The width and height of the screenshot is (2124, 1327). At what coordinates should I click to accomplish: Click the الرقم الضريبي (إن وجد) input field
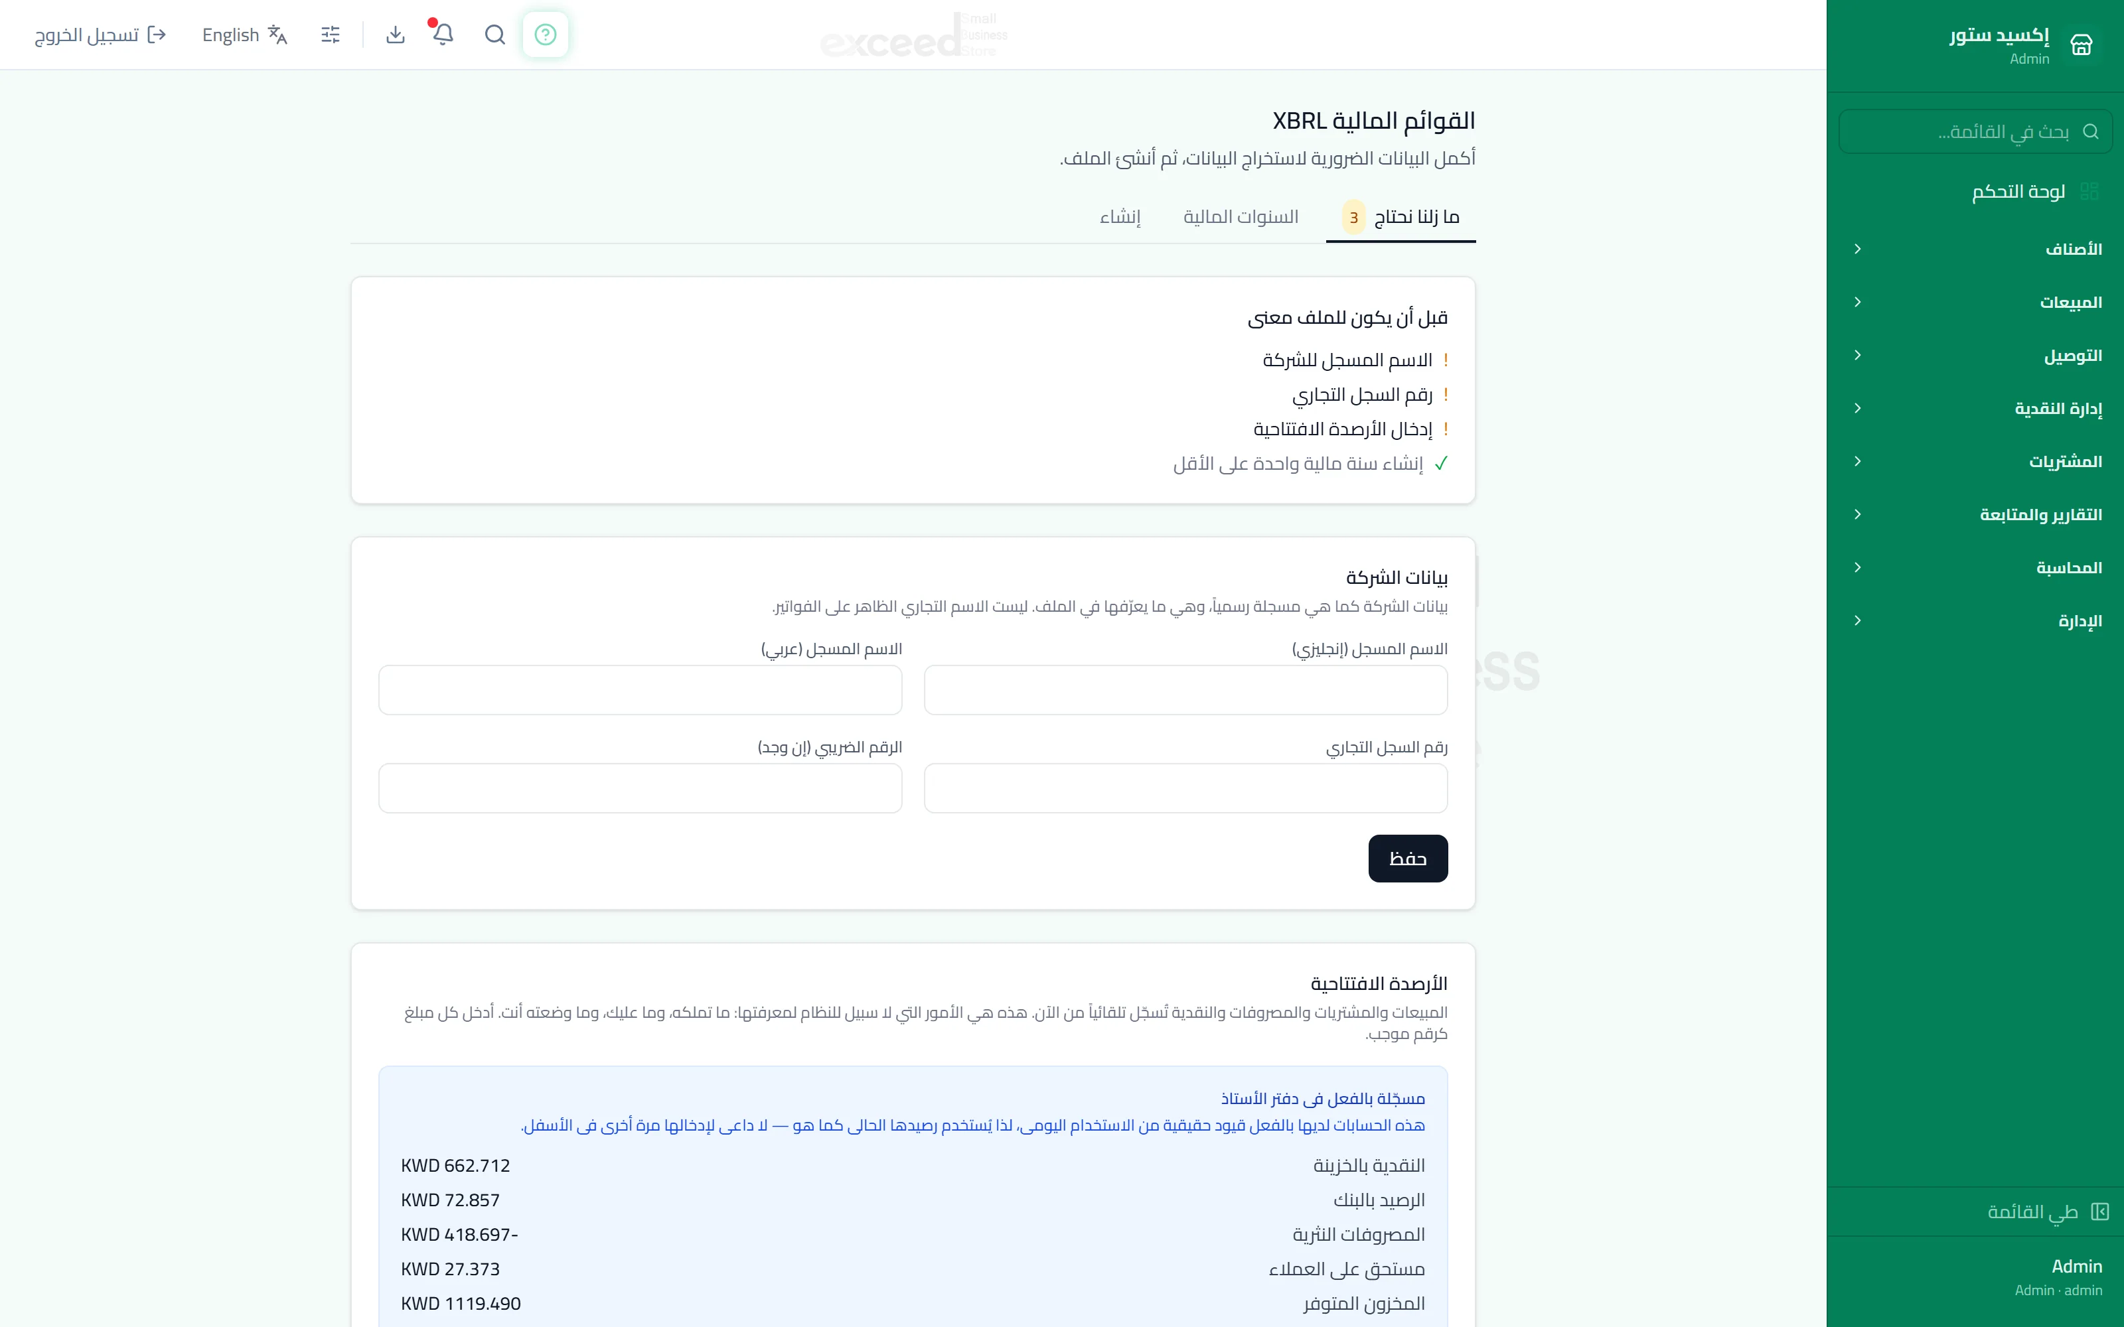pyautogui.click(x=640, y=788)
